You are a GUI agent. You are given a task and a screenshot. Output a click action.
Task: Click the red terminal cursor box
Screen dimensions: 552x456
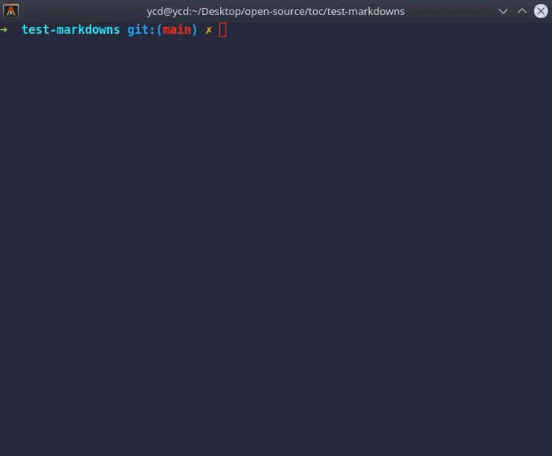pyautogui.click(x=223, y=30)
